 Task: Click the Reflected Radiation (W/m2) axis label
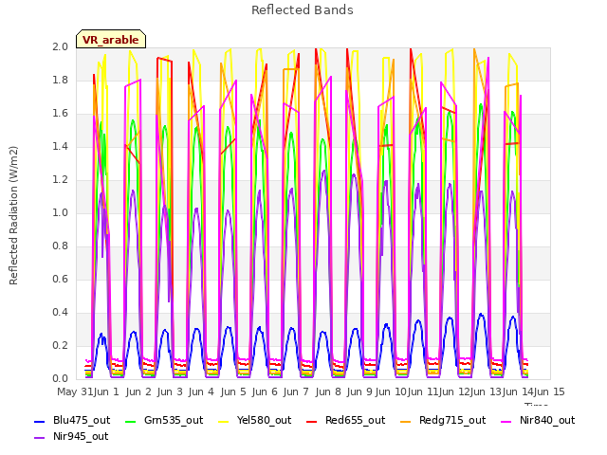tap(13, 215)
